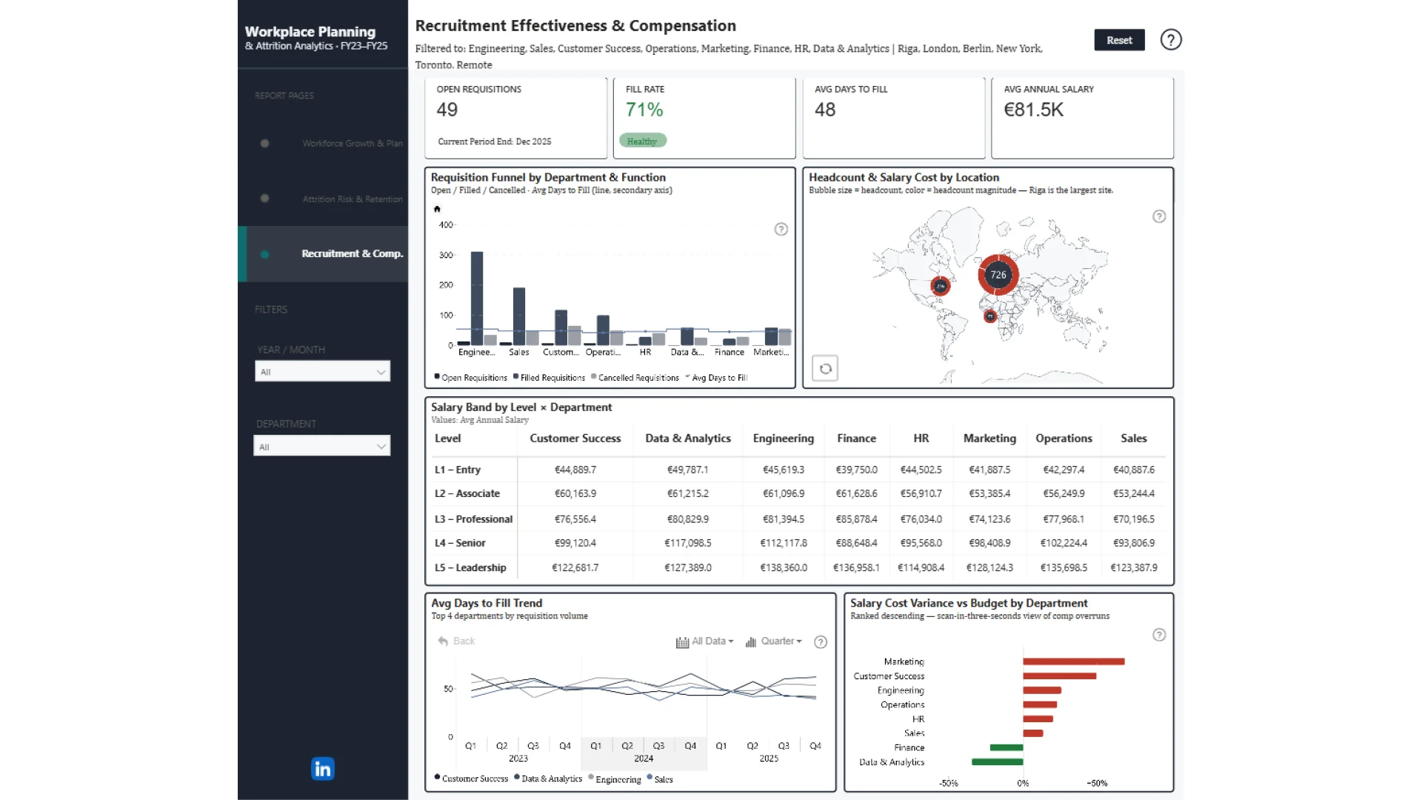Toggle the Open Requisitions legend entry
This screenshot has width=1422, height=800.
pos(471,378)
